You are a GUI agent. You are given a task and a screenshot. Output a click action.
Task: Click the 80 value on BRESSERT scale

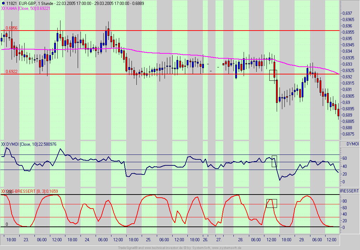[x=345, y=201]
